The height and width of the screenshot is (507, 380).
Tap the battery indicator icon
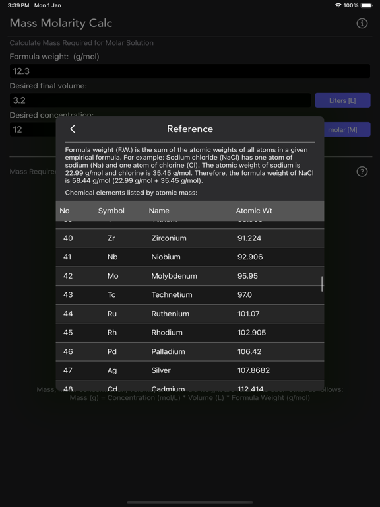click(366, 5)
